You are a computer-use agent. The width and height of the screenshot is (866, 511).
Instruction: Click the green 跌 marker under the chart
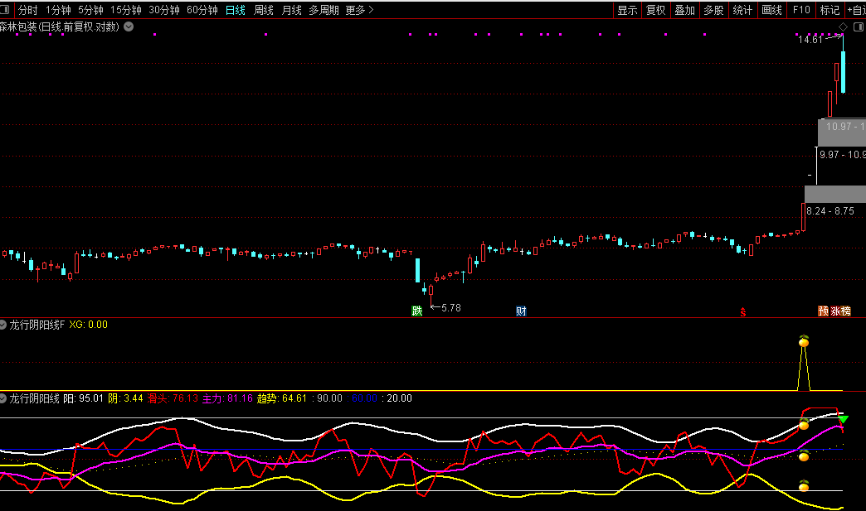click(417, 311)
